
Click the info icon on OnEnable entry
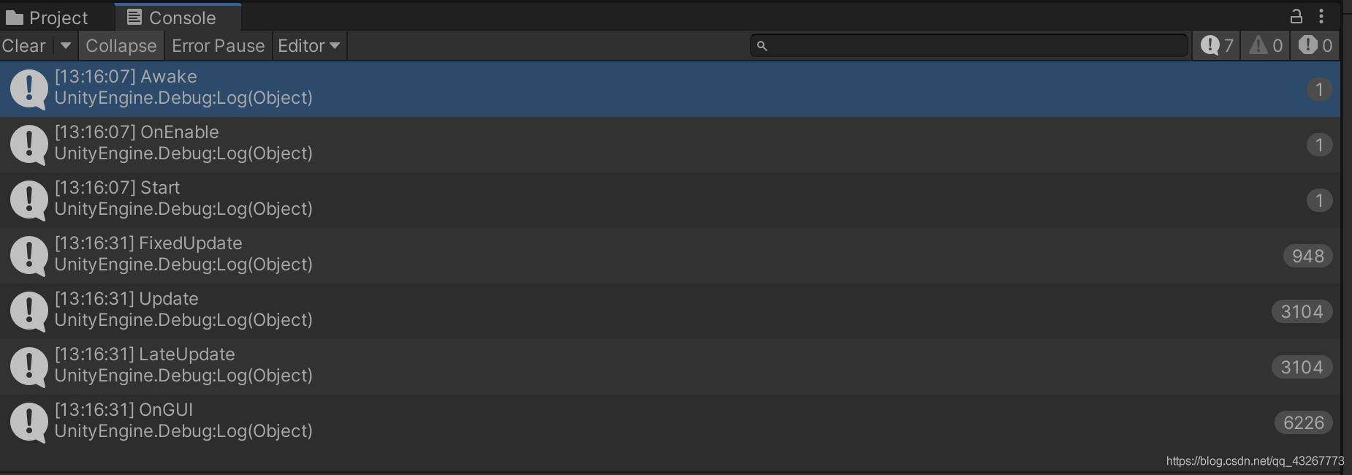29,145
